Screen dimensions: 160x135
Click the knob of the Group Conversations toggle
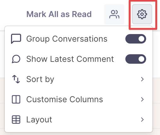141,39
